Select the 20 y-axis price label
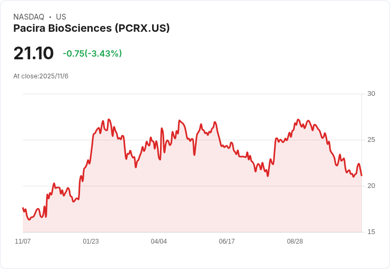The width and height of the screenshot is (390, 269). (x=371, y=186)
